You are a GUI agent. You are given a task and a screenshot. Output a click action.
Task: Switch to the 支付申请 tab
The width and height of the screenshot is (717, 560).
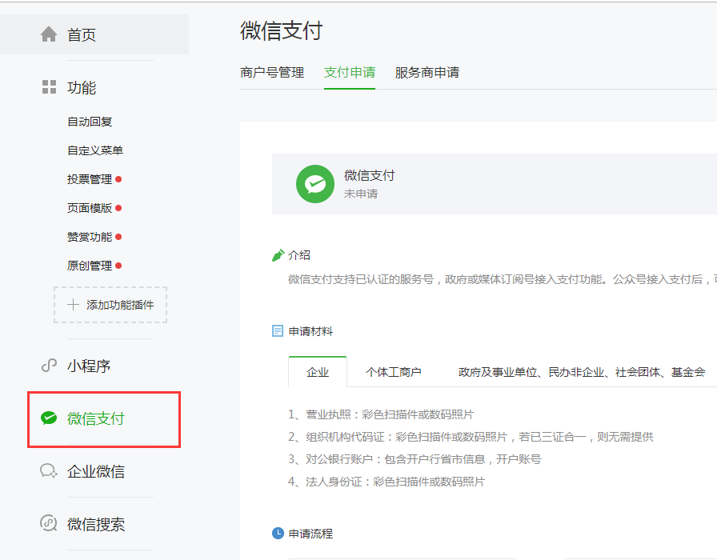pos(350,72)
